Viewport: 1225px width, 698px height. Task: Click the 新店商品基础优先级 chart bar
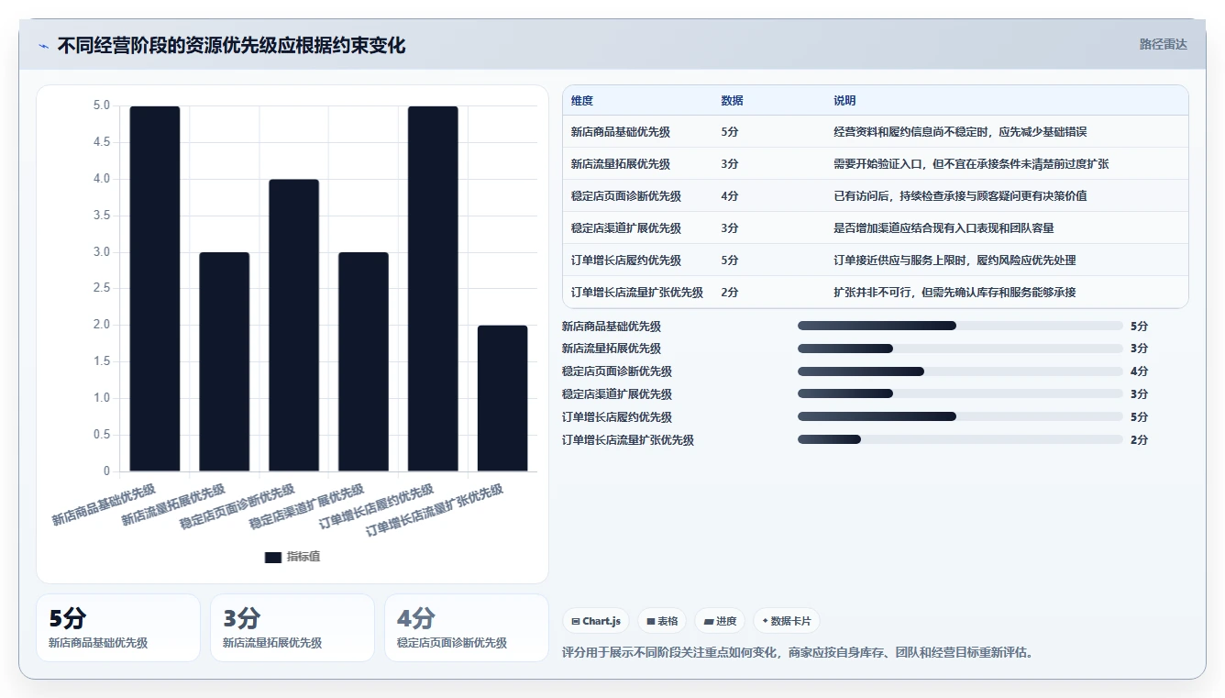(x=155, y=289)
